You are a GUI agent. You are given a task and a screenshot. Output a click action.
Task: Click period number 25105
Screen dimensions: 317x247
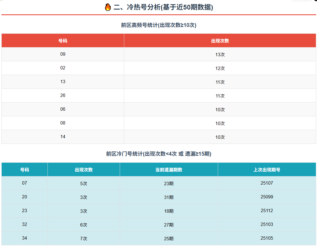click(x=267, y=238)
